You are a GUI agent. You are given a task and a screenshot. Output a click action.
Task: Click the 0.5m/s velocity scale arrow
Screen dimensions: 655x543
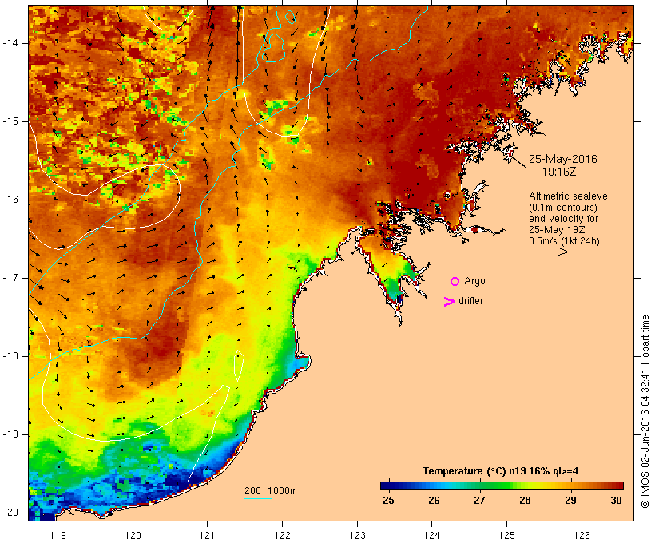tap(553, 252)
